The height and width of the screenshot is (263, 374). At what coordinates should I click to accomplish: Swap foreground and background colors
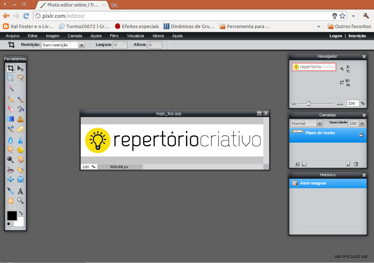point(21,213)
